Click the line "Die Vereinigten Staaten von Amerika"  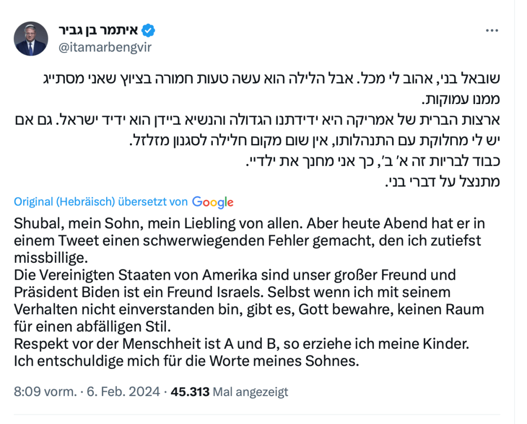pyautogui.click(x=235, y=275)
